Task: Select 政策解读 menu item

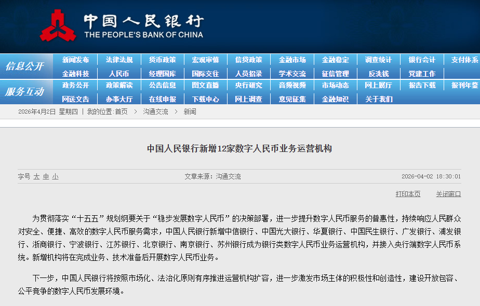Action: (x=119, y=85)
